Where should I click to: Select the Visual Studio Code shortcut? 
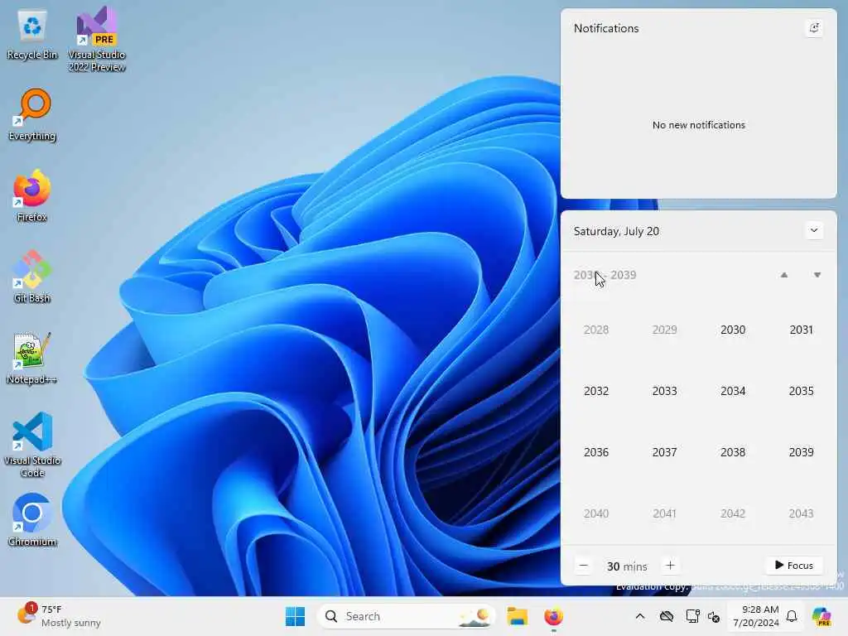pyautogui.click(x=32, y=445)
